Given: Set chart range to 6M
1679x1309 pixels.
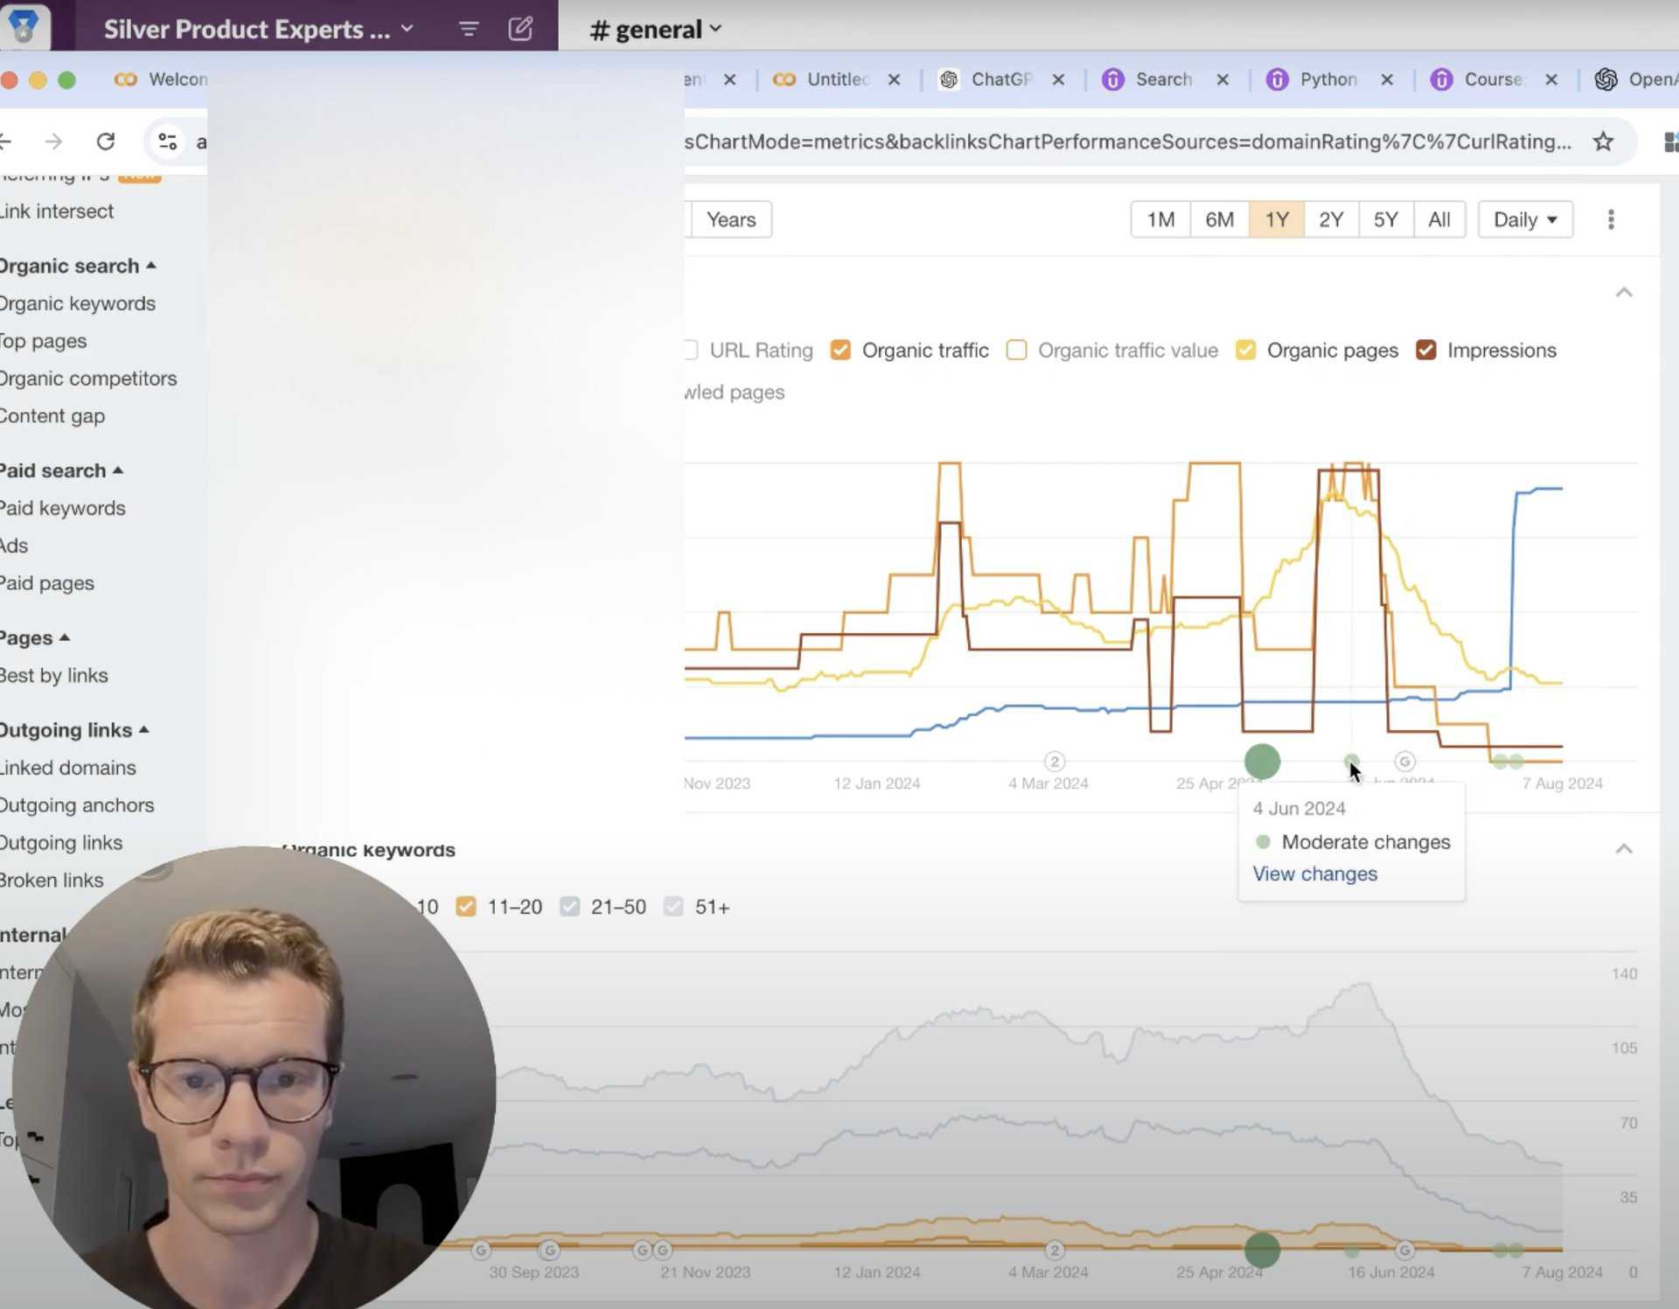Looking at the screenshot, I should (x=1219, y=219).
